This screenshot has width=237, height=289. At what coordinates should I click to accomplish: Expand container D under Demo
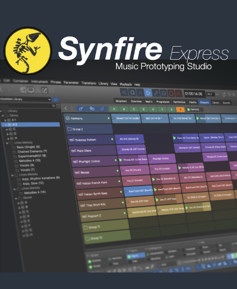(8, 134)
